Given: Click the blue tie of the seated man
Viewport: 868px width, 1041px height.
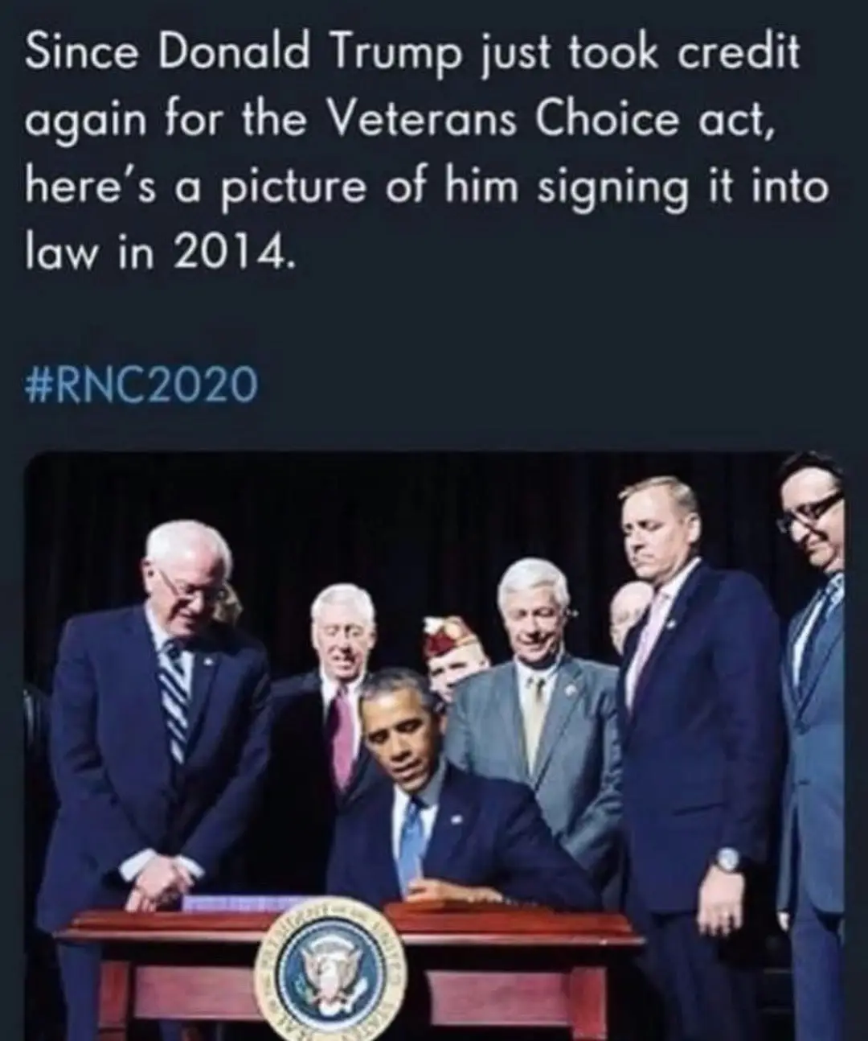Looking at the screenshot, I should pos(411,837).
